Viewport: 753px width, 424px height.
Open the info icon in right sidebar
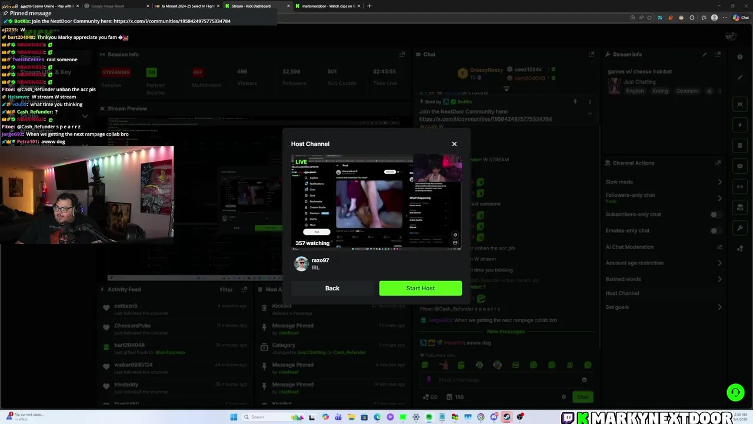[740, 57]
